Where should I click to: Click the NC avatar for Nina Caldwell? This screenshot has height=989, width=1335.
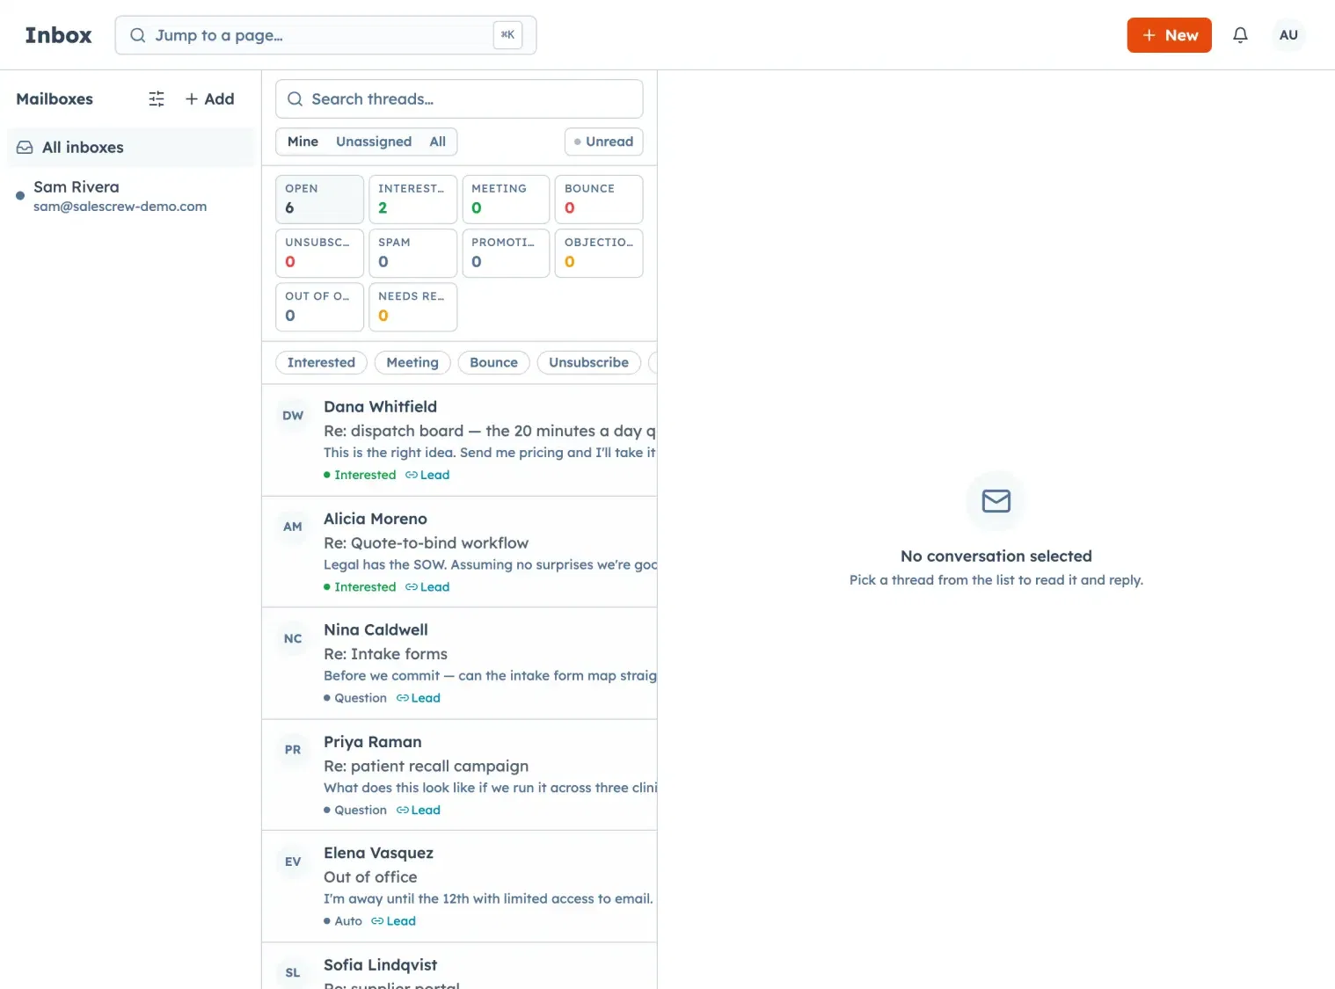tap(293, 639)
